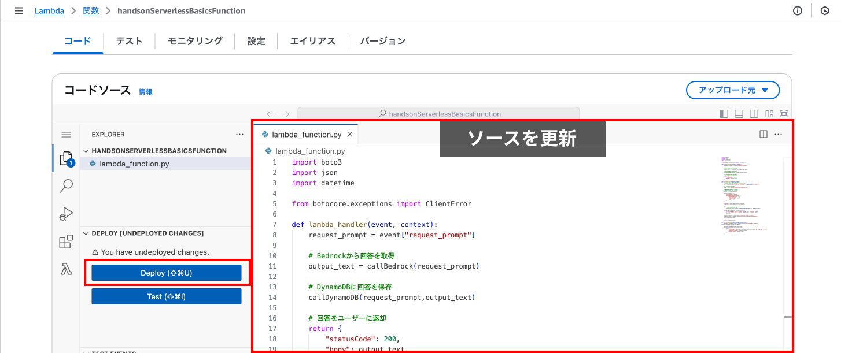Toggle primary sidebar layout icon

click(724, 114)
